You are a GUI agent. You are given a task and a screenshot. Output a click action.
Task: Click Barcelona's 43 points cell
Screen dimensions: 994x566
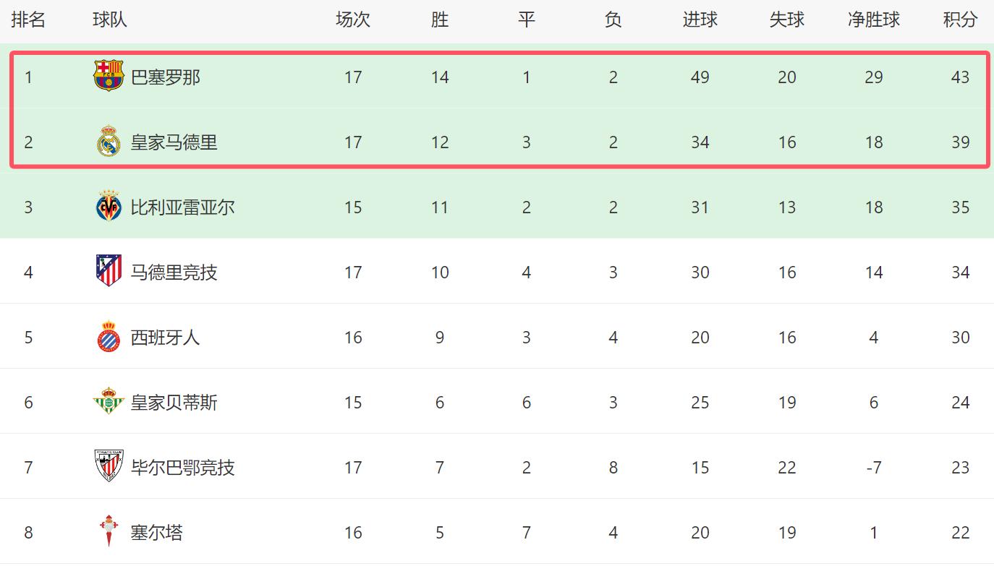tap(960, 77)
